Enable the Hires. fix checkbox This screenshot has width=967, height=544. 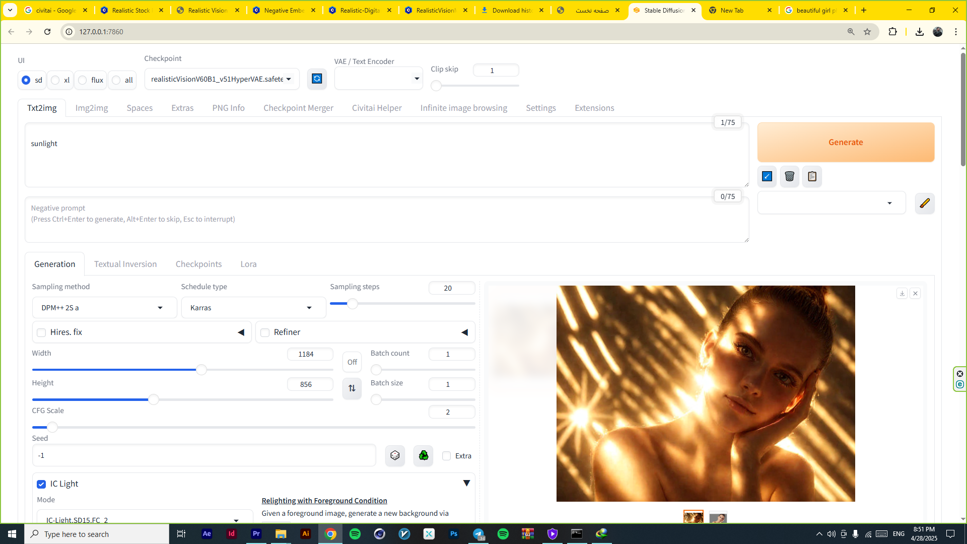[x=42, y=332]
